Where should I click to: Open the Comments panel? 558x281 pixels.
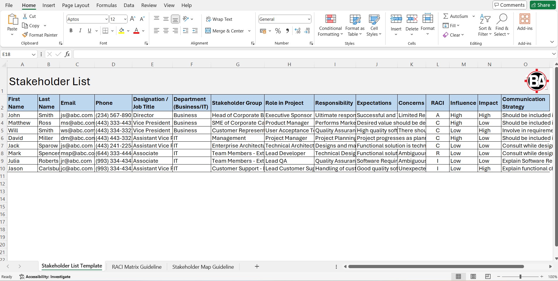point(509,5)
